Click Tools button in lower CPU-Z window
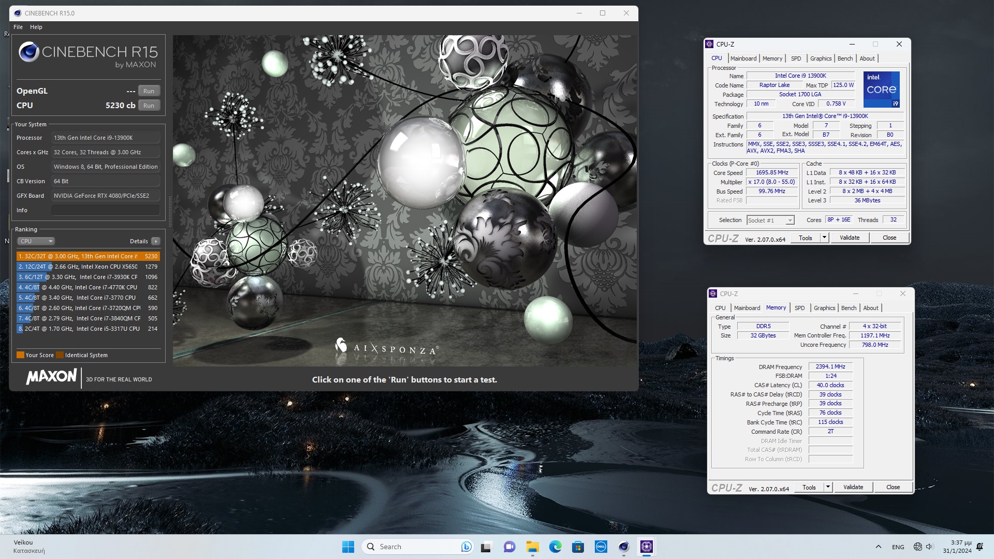Viewport: 994px width, 559px height. [x=809, y=488]
